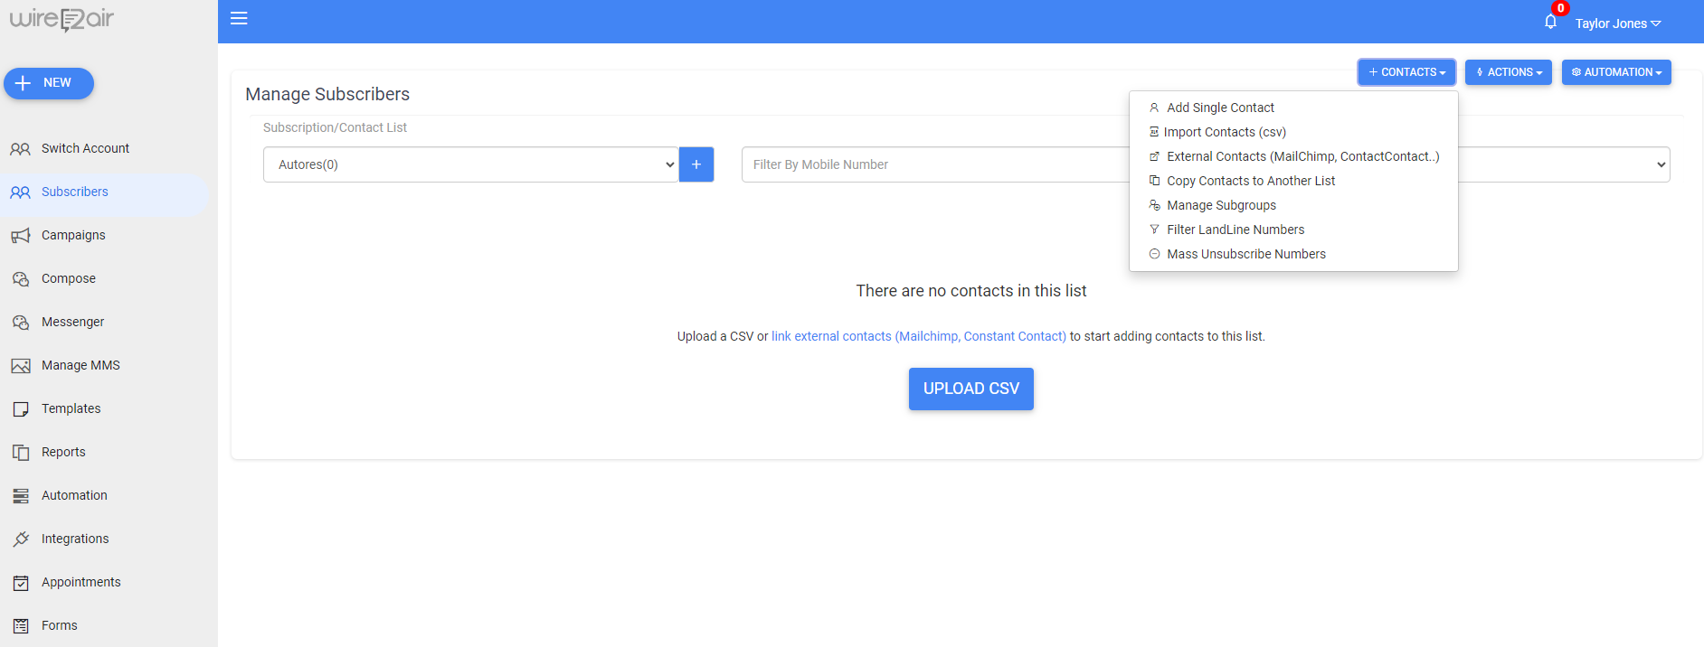Open the Actions dropdown button
This screenshot has height=647, width=1704.
click(1509, 72)
